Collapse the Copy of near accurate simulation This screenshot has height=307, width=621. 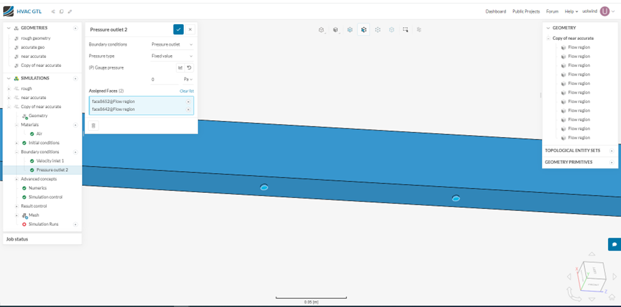[9, 107]
